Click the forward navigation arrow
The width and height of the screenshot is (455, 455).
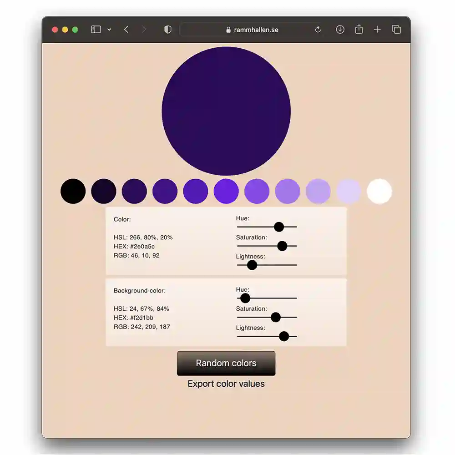click(144, 29)
